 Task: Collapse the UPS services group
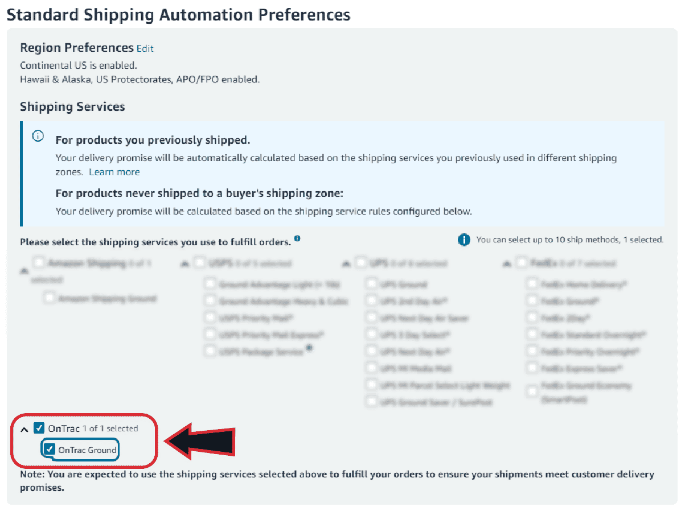click(x=345, y=264)
